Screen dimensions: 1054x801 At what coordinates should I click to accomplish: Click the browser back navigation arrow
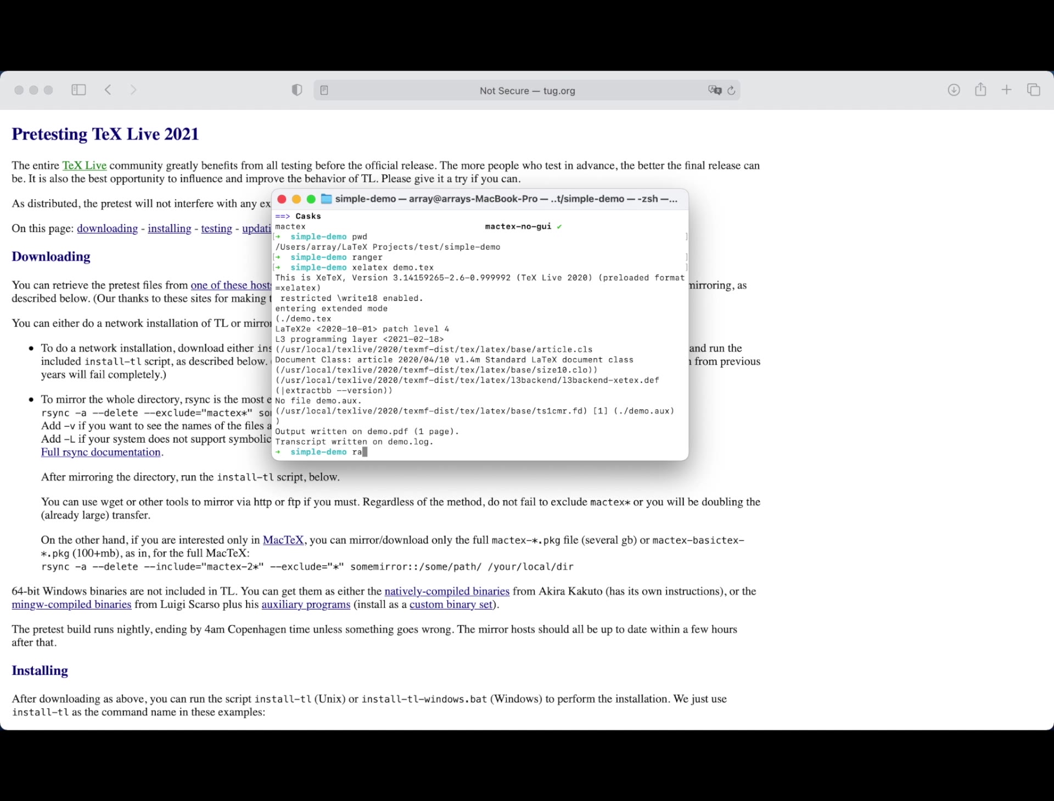pyautogui.click(x=108, y=90)
